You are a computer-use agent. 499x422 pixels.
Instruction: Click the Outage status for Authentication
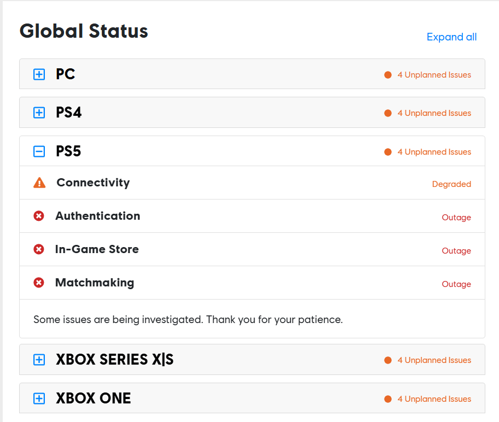pyautogui.click(x=456, y=218)
